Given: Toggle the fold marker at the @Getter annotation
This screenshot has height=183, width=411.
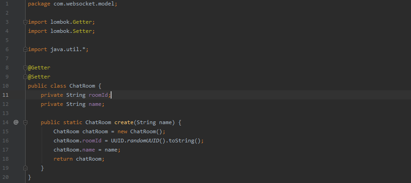Looking at the screenshot, I should [26, 68].
